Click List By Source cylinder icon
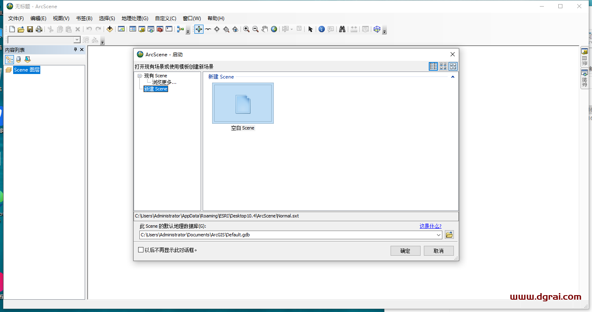 (18, 60)
